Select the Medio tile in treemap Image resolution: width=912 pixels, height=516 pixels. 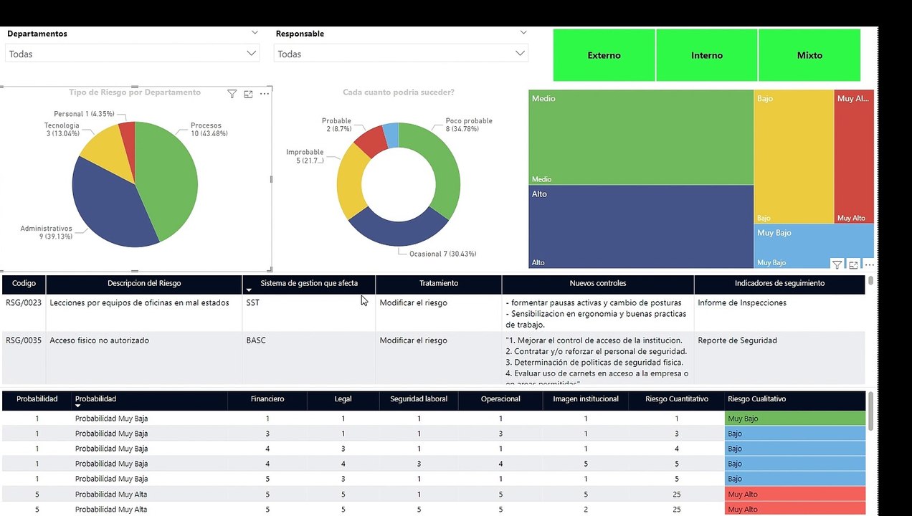click(x=641, y=138)
